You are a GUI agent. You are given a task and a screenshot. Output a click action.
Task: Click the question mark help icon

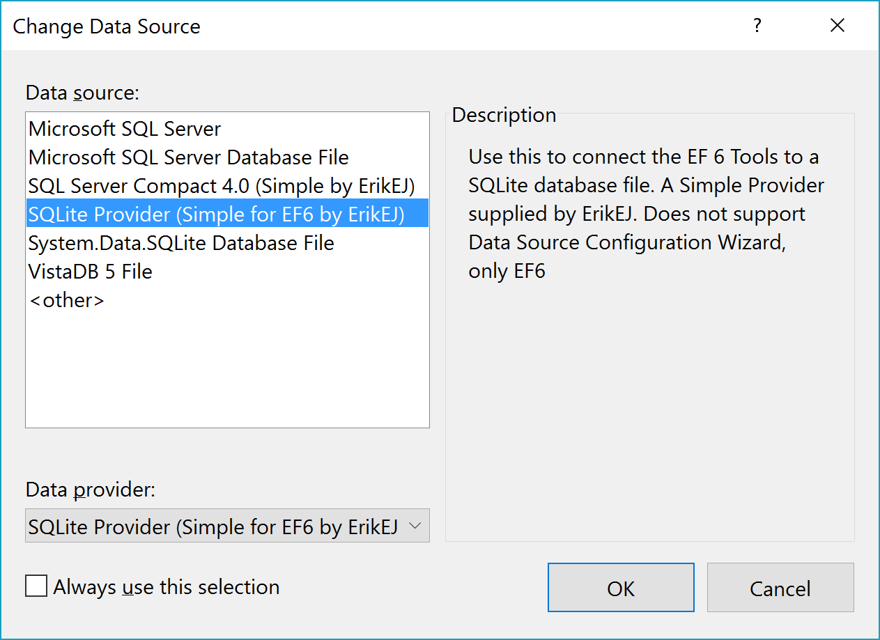click(757, 26)
